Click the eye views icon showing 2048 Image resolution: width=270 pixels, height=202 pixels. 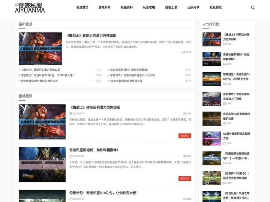click(184, 199)
